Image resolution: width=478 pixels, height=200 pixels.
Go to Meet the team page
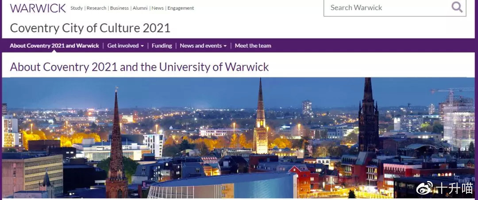[253, 46]
